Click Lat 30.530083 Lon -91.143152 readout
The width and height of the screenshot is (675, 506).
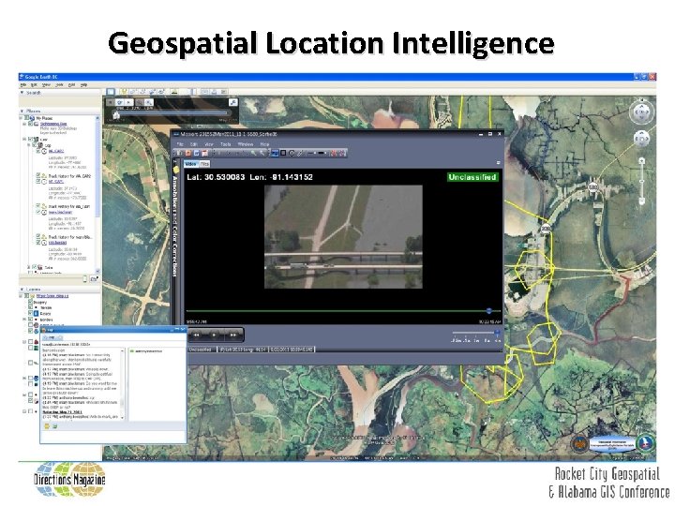pyautogui.click(x=249, y=177)
